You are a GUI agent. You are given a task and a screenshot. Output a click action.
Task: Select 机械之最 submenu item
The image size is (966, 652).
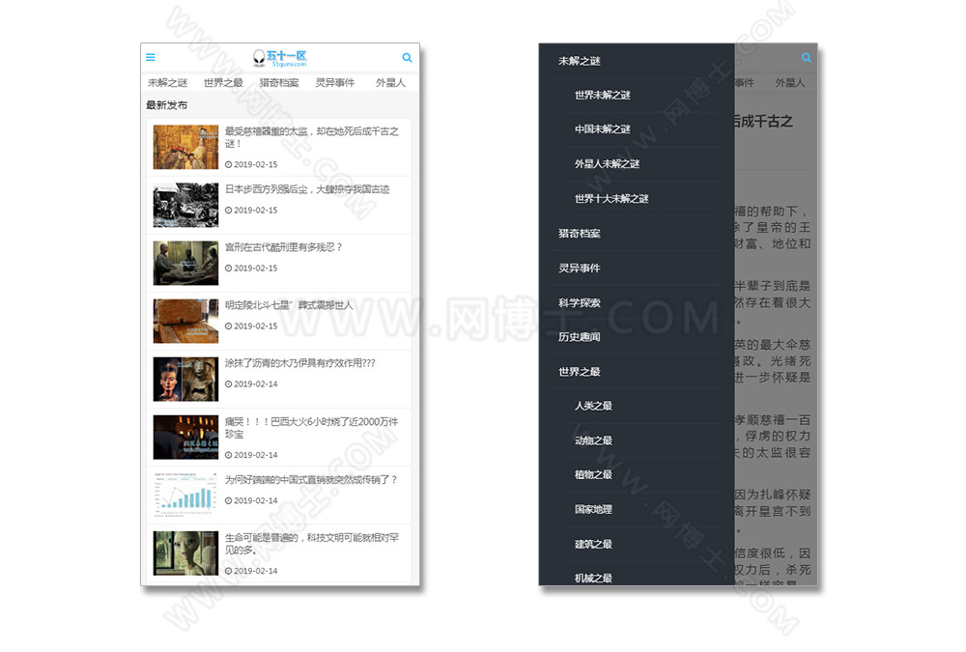point(593,578)
